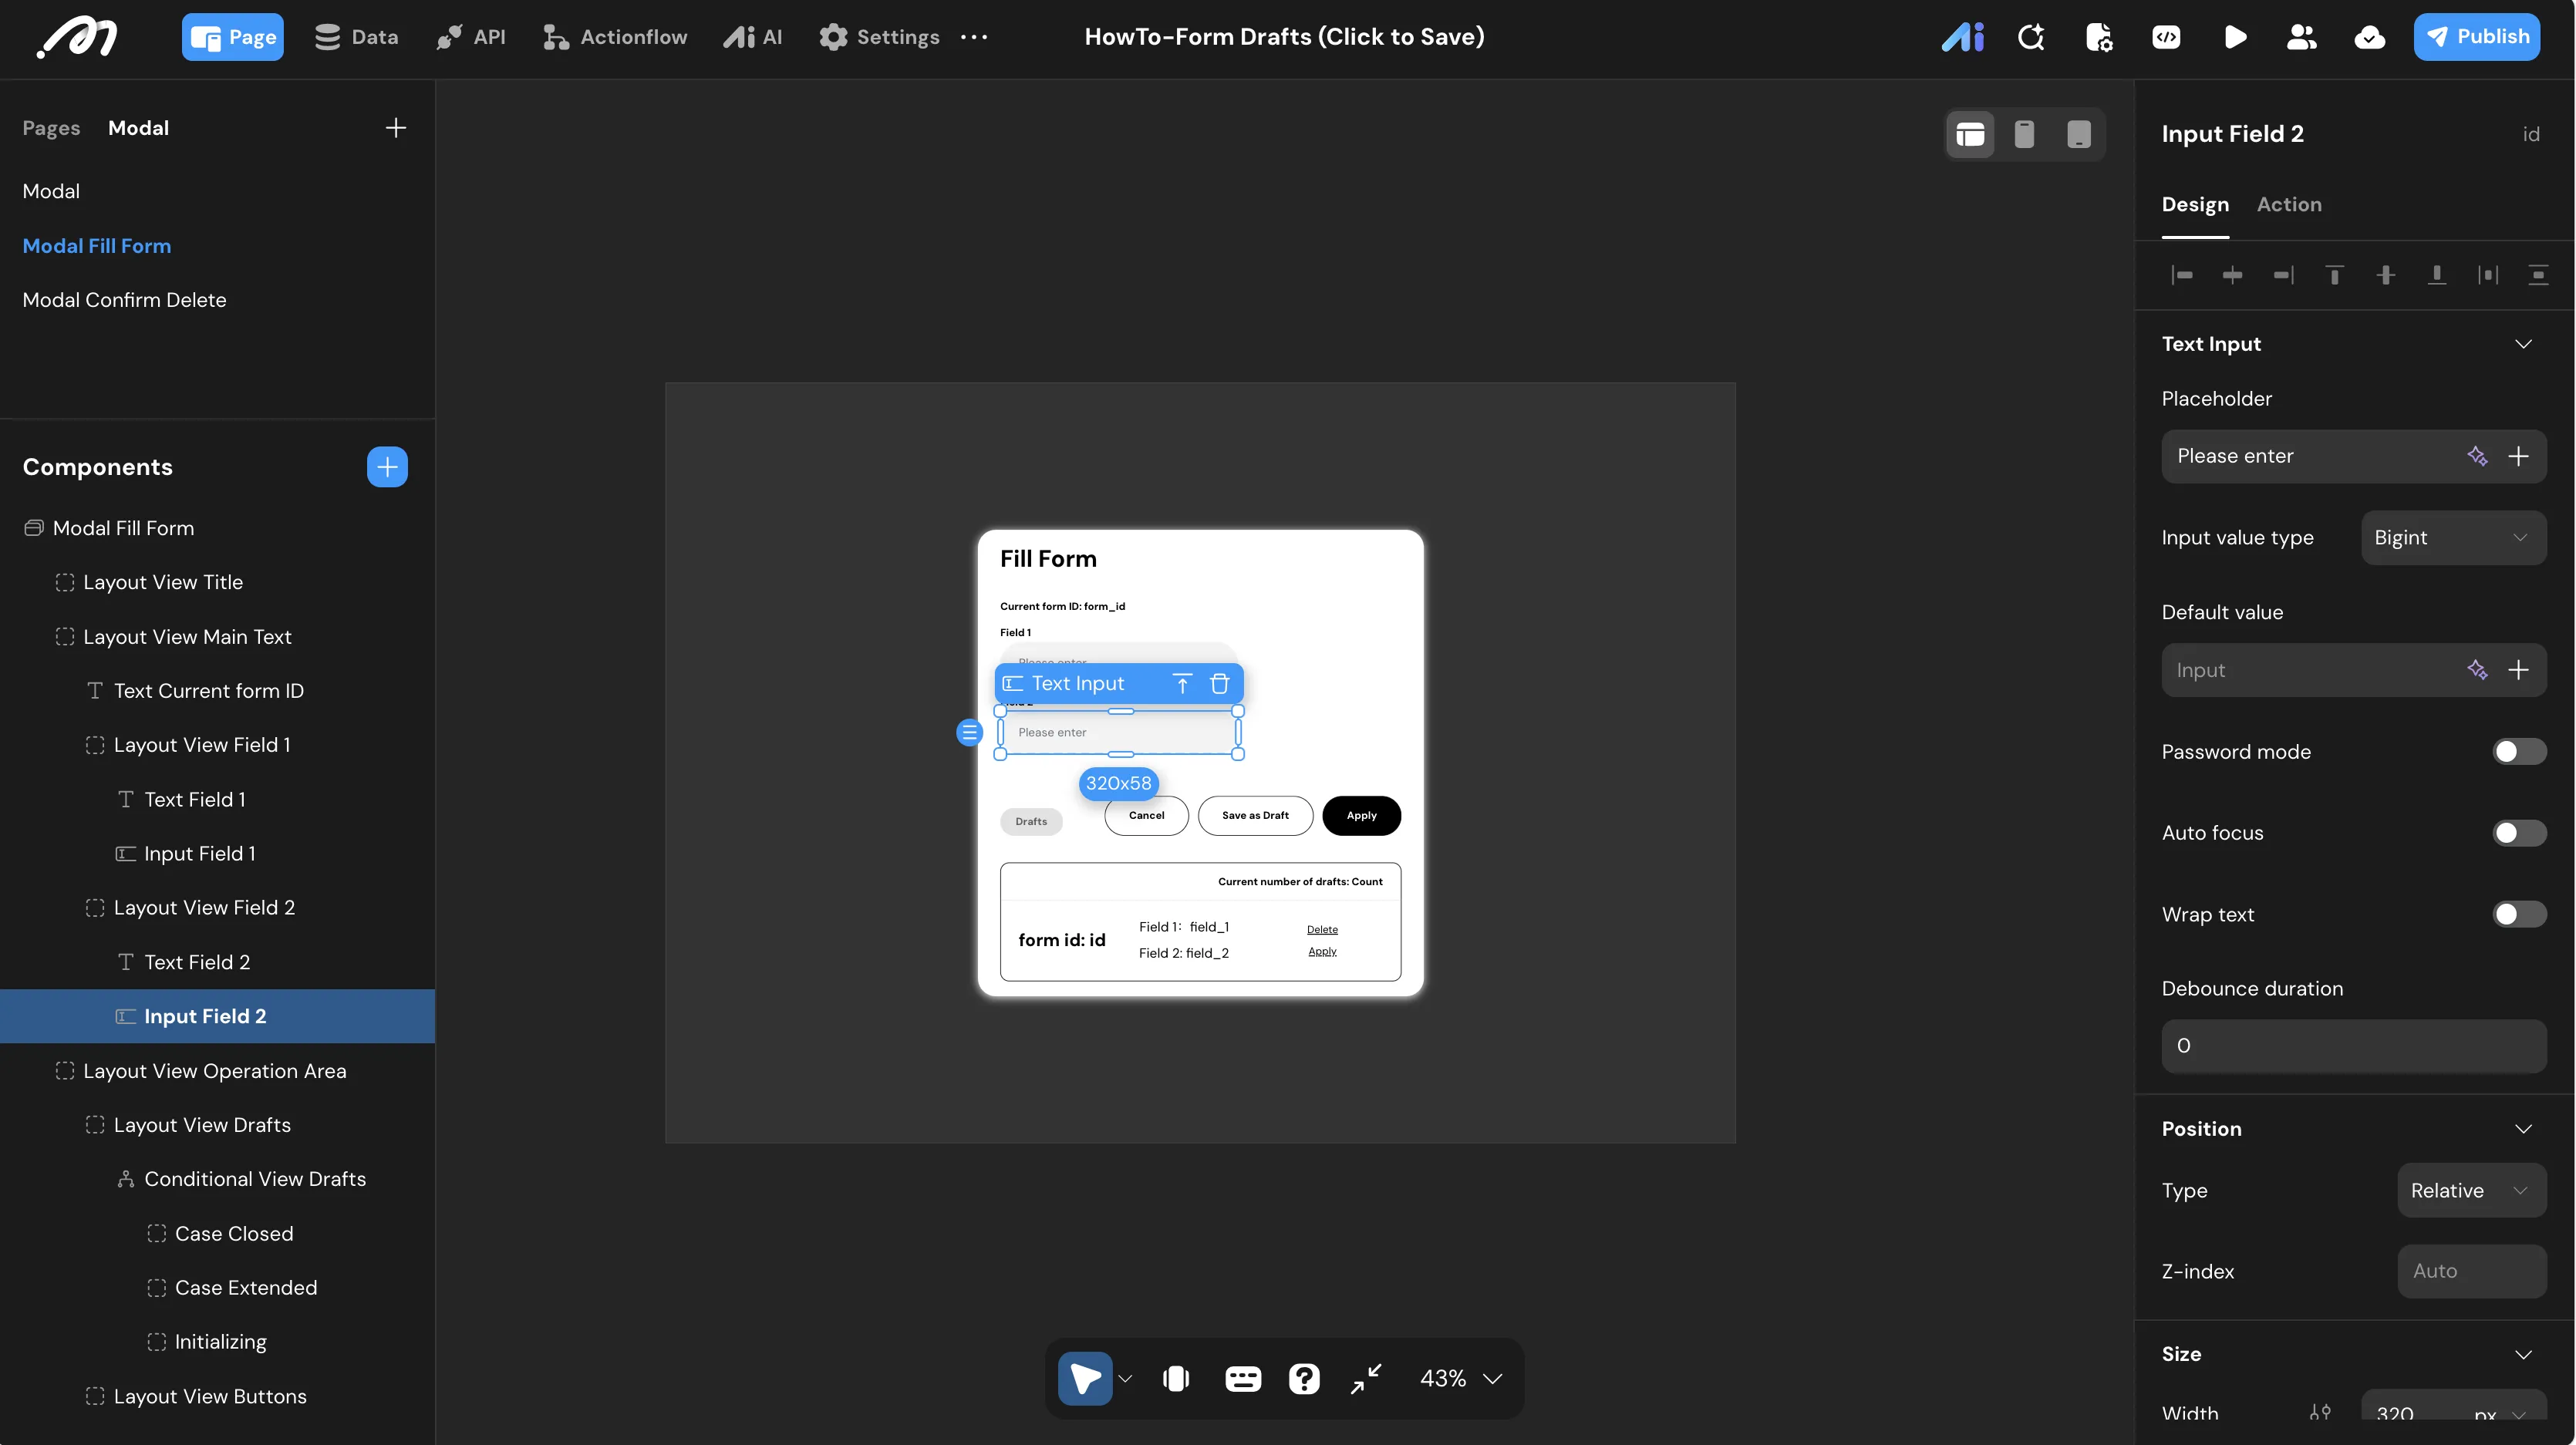Screen dimensions: 2576x1445
Task: Open pointer tool options dropdown arrow
Action: pos(1125,1379)
